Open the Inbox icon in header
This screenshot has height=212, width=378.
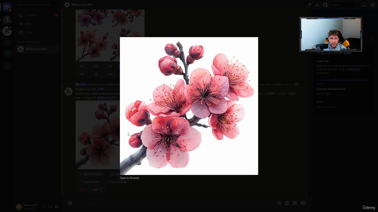click(365, 5)
